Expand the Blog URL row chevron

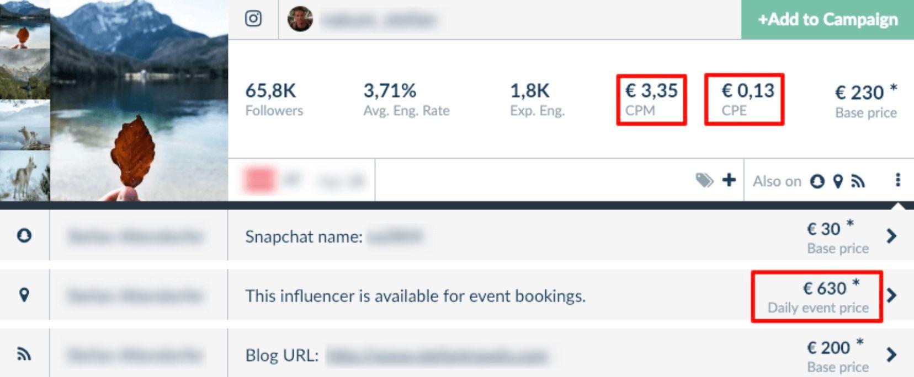[x=891, y=354]
